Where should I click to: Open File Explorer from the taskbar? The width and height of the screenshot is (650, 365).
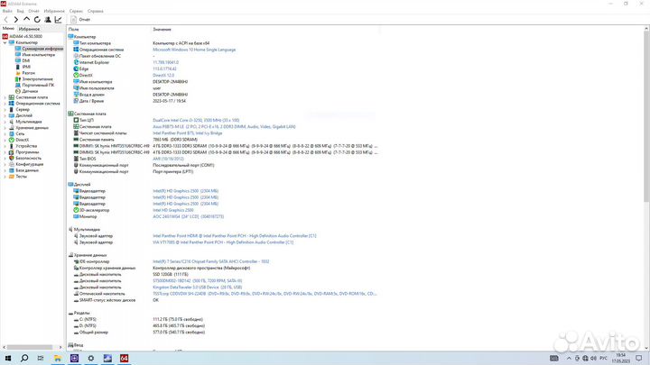click(58, 359)
